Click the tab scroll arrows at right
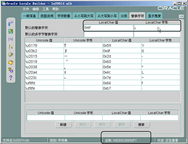The width and height of the screenshot is (188, 144). [181, 16]
